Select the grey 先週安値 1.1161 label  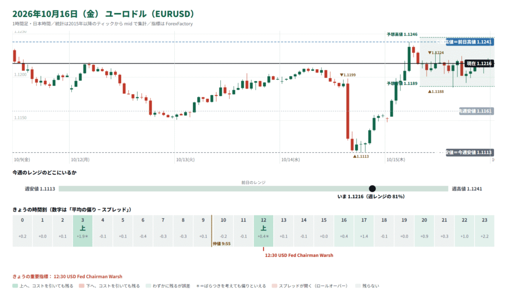[x=477, y=111]
